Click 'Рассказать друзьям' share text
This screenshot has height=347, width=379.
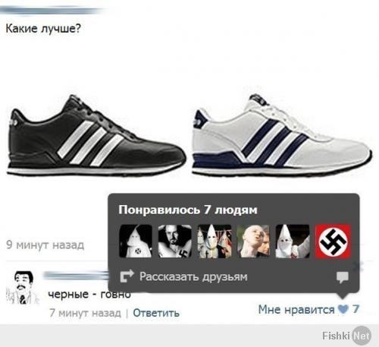193,276
